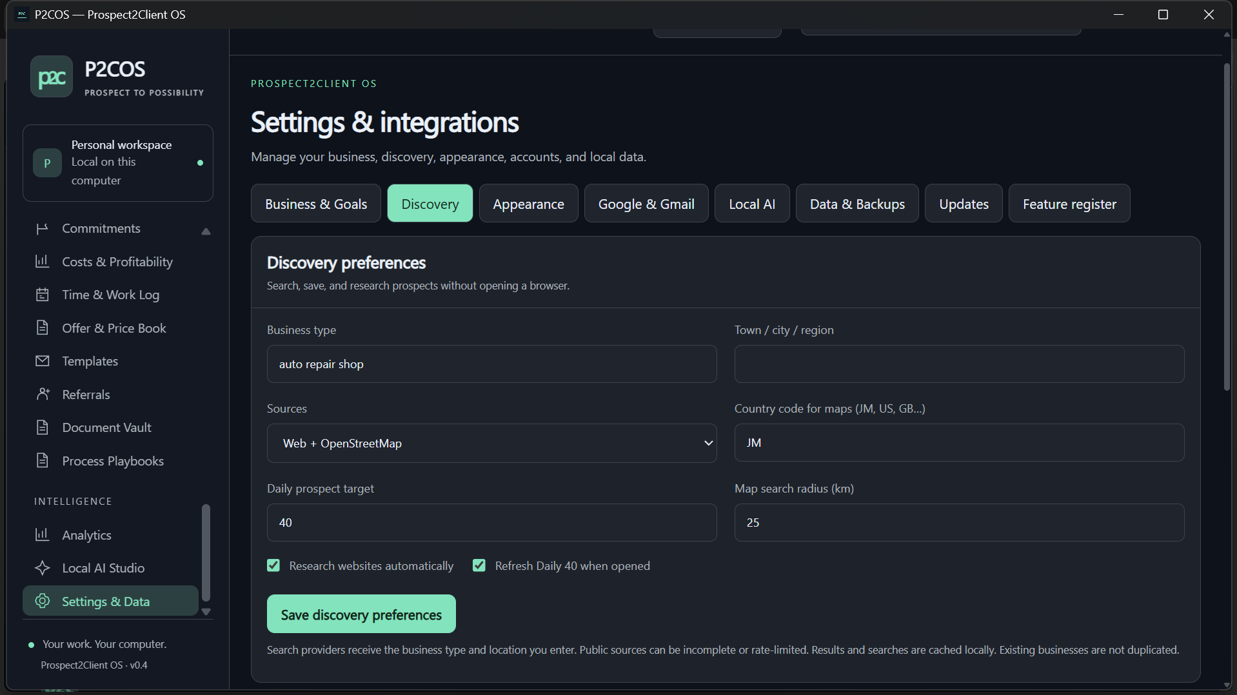Click the Costs & Profitability chart icon
Screen dimensions: 1237x695
click(x=42, y=262)
